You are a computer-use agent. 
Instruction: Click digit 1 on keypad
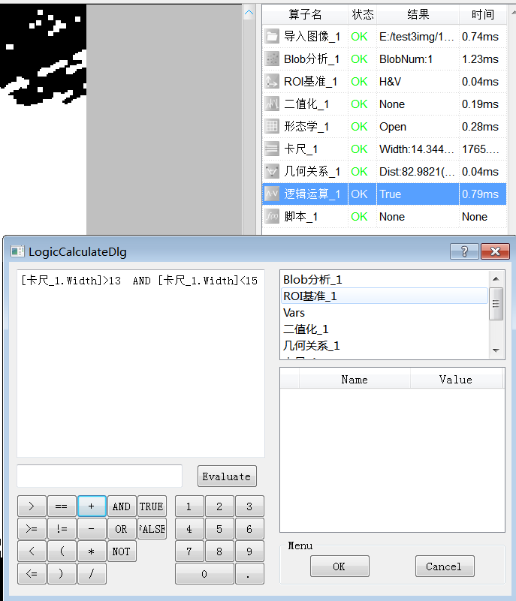(189, 506)
